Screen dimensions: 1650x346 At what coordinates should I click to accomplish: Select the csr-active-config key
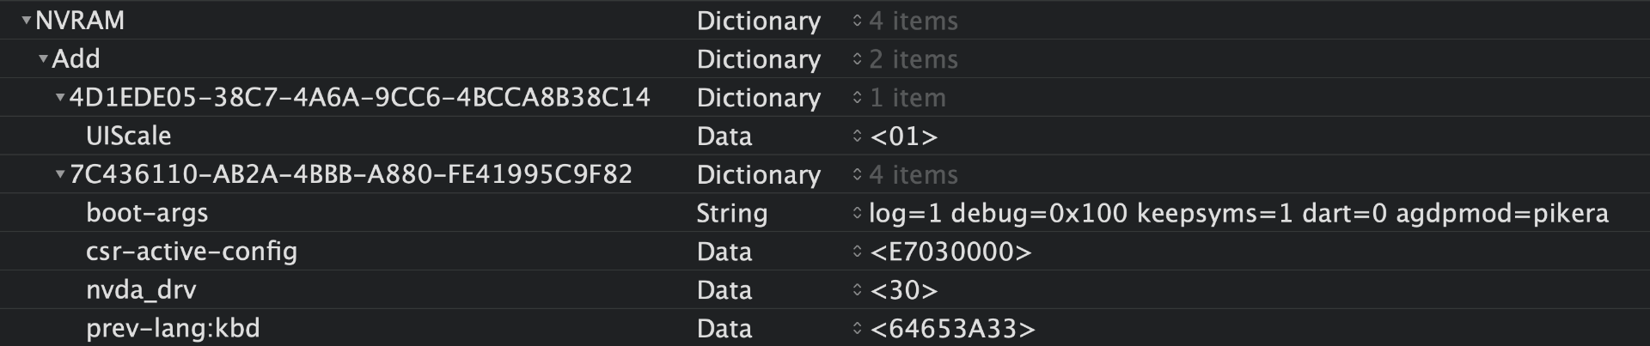point(191,252)
